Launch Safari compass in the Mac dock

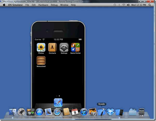click(57, 112)
